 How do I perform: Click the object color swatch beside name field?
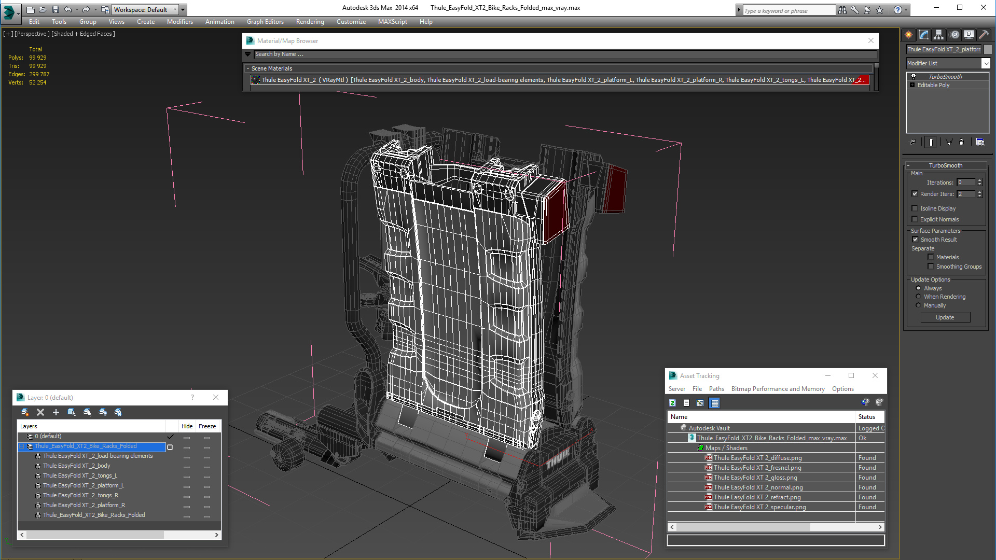pyautogui.click(x=988, y=49)
